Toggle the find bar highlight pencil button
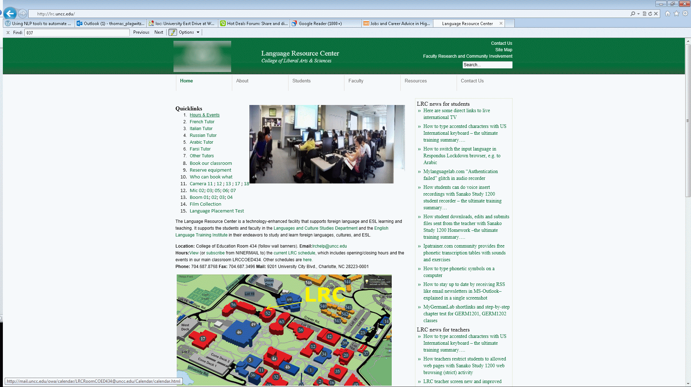691x387 pixels. click(x=173, y=32)
